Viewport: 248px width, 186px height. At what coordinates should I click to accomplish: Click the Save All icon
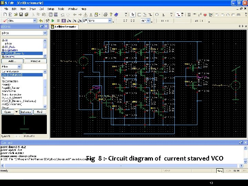click(27, 14)
